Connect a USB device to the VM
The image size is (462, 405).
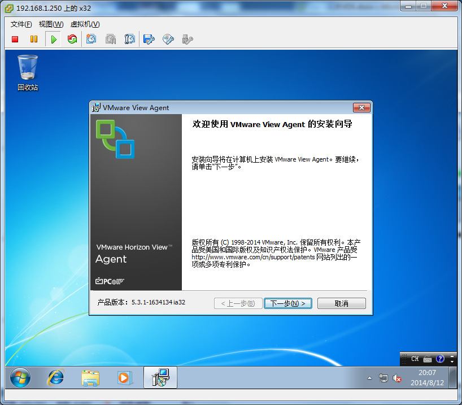point(188,39)
